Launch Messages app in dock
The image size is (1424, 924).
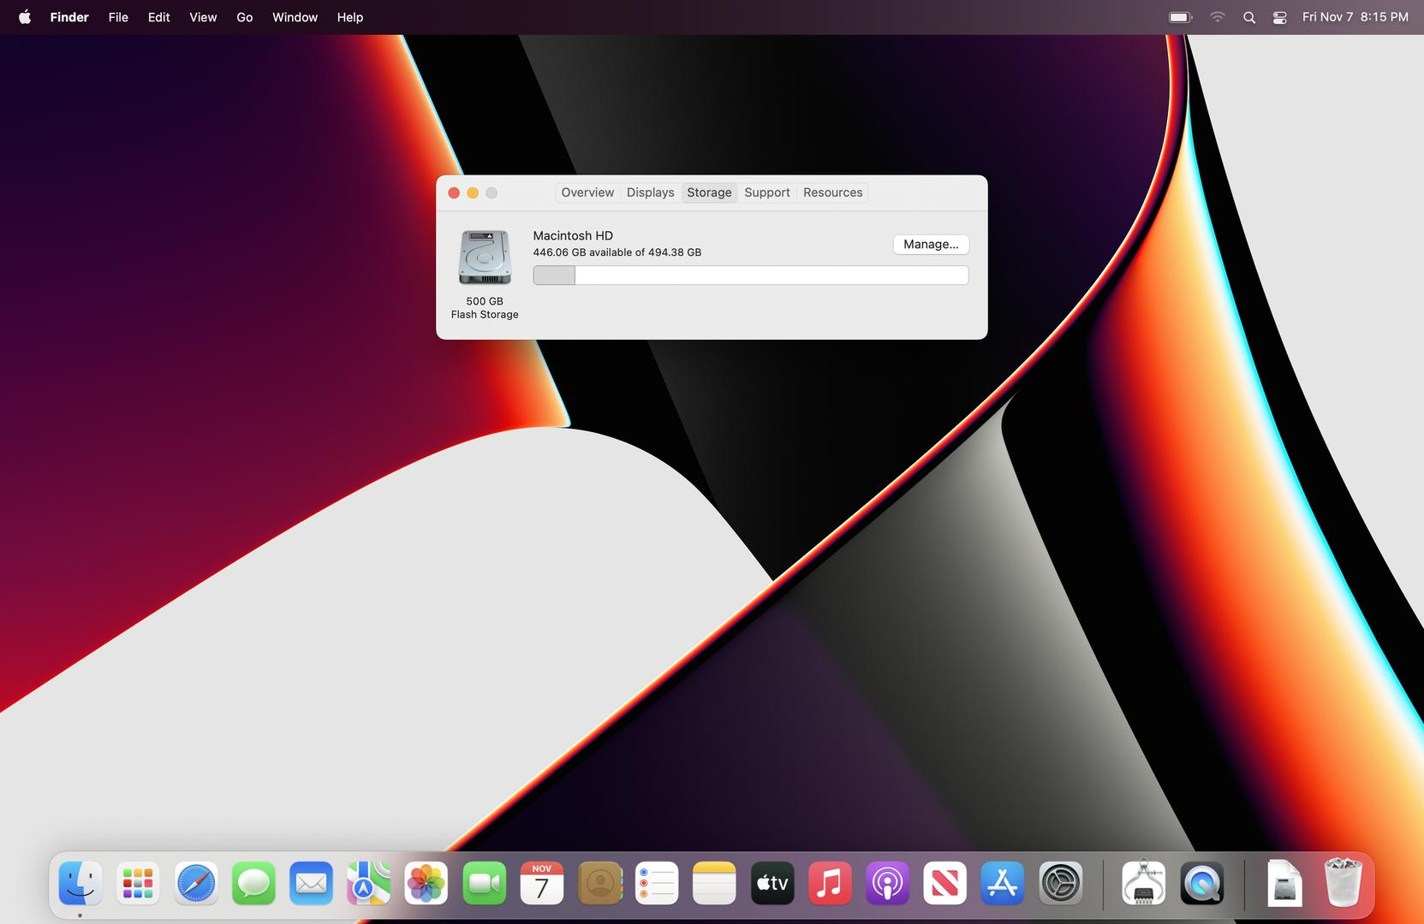tap(253, 883)
